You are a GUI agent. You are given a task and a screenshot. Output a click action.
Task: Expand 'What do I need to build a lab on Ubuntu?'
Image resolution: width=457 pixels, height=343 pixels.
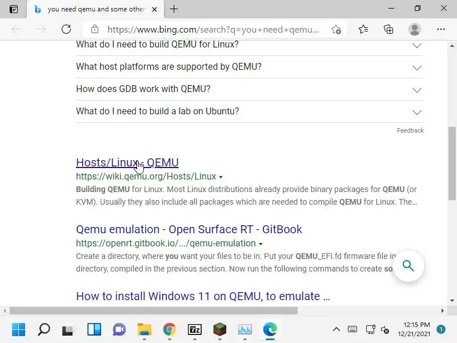pos(249,111)
